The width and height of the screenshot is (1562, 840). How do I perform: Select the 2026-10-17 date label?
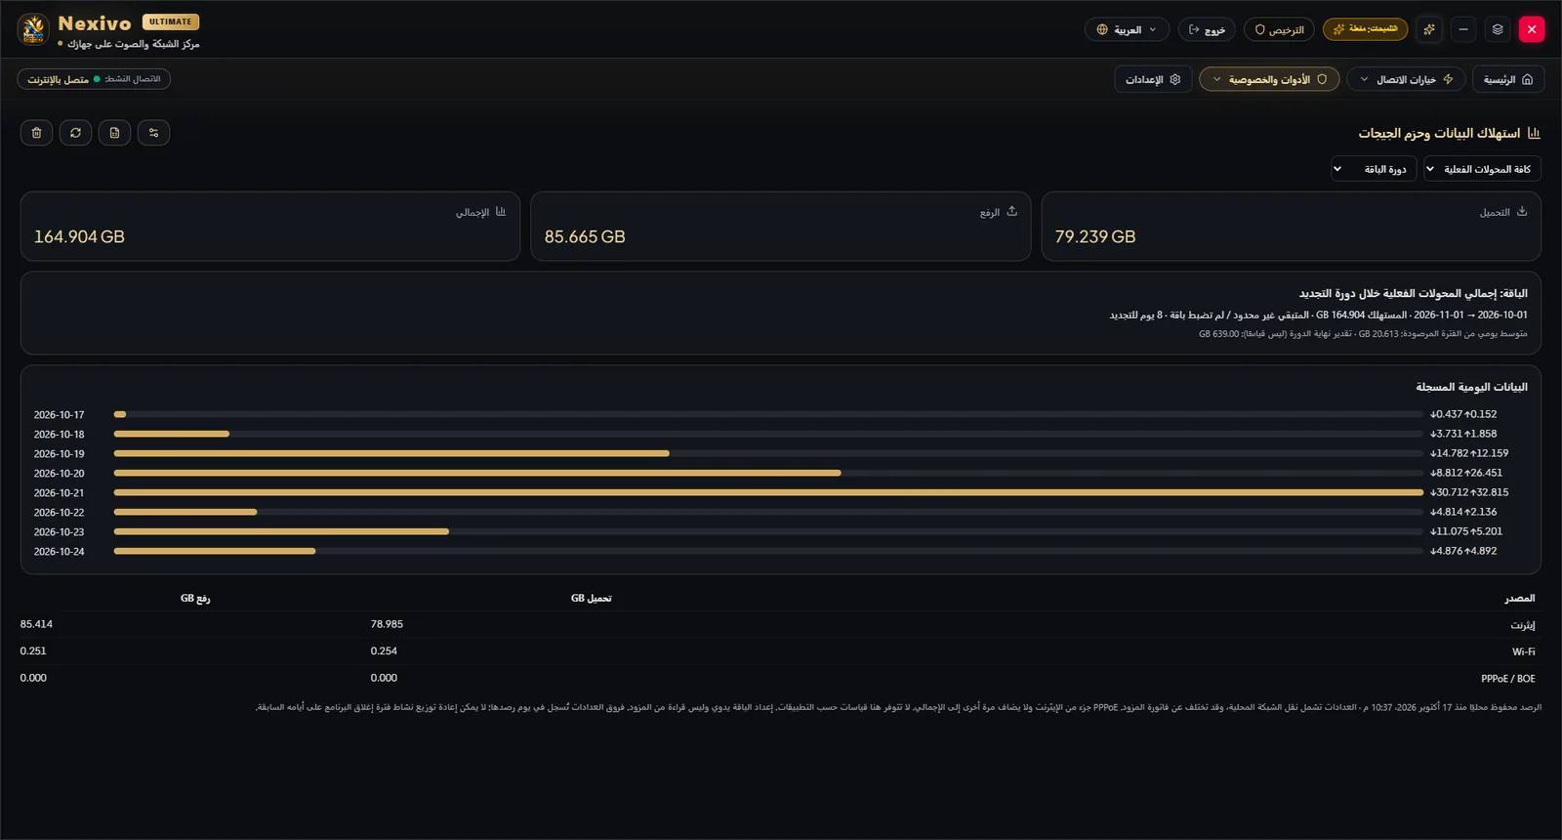pos(60,415)
